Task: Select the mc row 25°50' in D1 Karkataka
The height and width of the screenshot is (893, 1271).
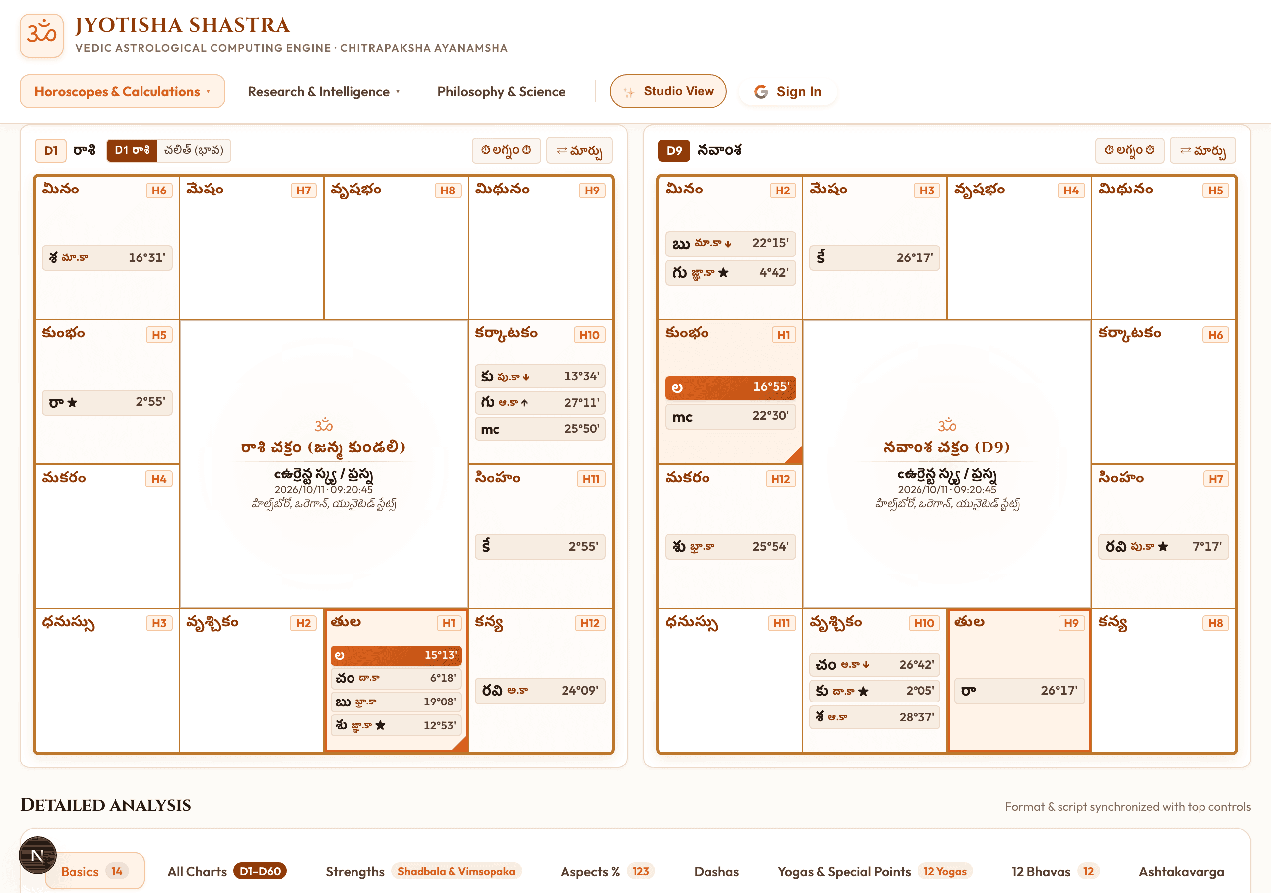Action: tap(540, 429)
